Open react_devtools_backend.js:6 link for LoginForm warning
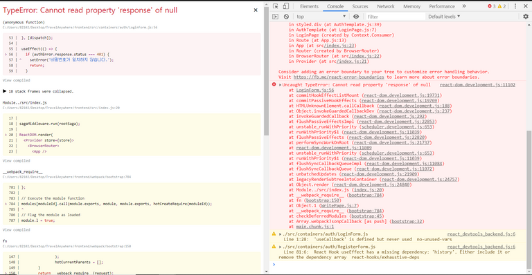 (481, 234)
